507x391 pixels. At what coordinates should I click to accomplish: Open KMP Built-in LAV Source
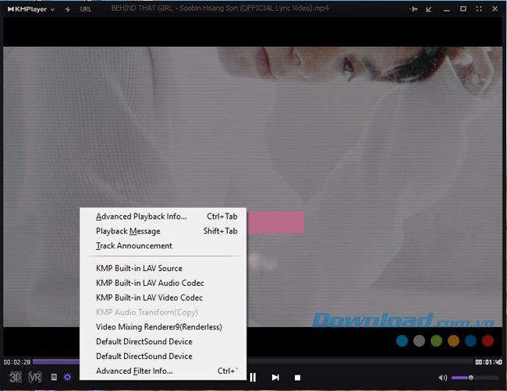point(163,268)
